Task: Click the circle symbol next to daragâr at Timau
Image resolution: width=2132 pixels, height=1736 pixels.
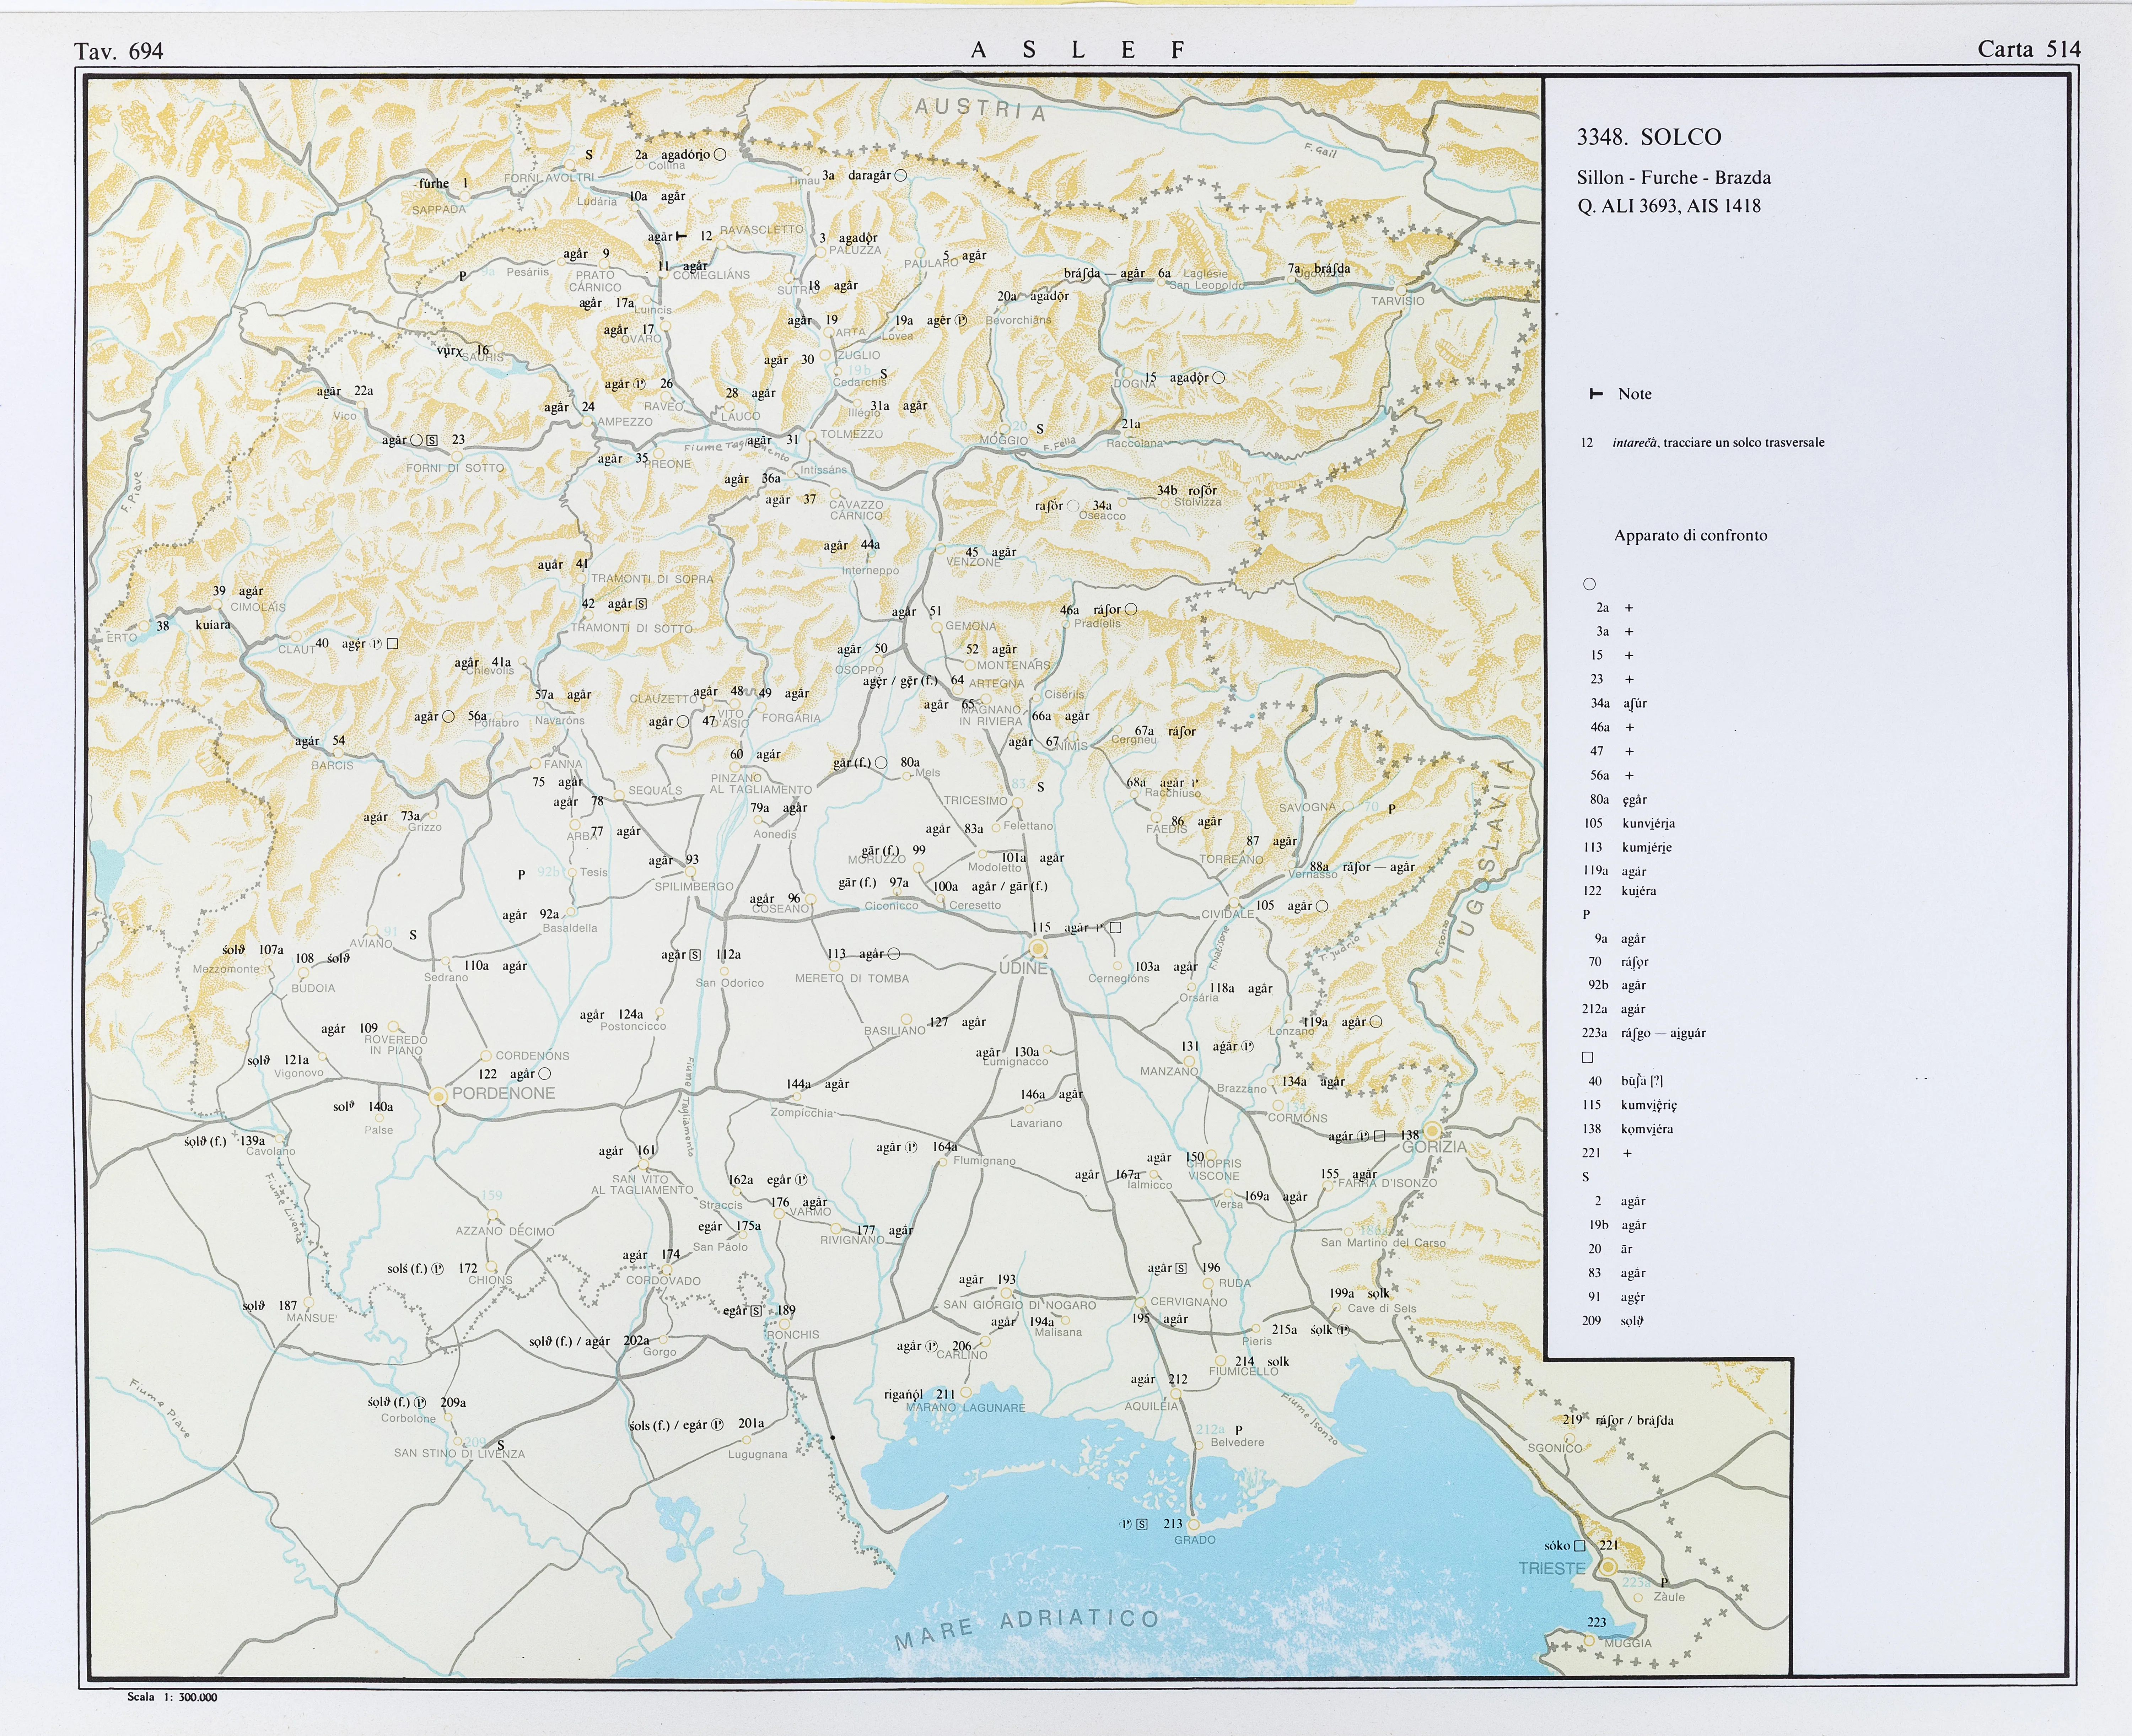Action: [x=900, y=175]
